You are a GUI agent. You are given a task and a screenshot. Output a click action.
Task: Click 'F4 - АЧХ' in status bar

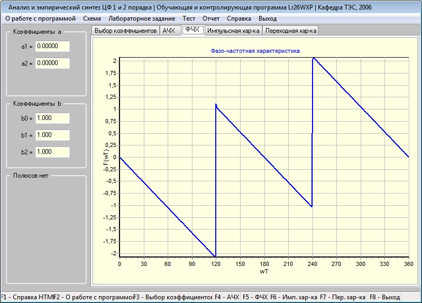coord(227,297)
